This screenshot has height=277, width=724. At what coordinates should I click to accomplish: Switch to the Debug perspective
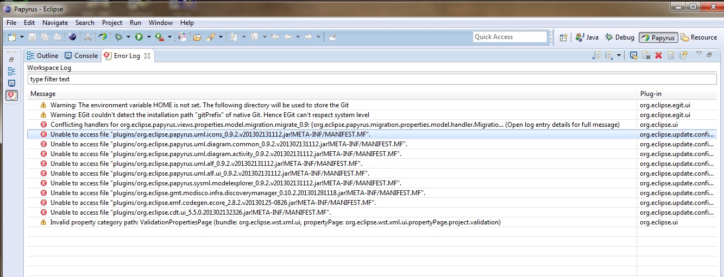click(x=619, y=37)
